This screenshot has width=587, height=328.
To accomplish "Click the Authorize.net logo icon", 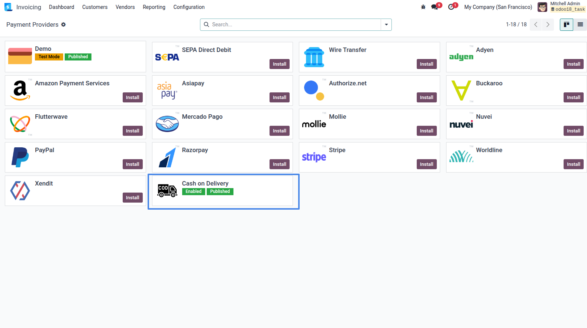I will click(314, 91).
